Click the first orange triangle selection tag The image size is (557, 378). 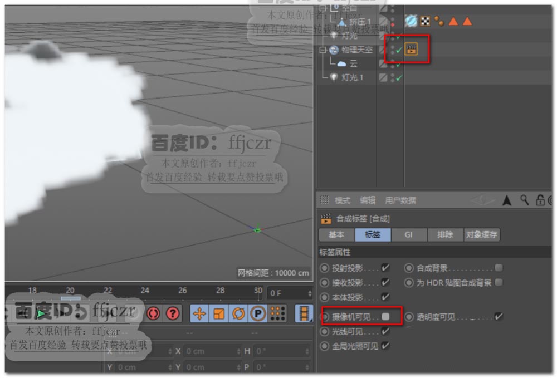(453, 21)
